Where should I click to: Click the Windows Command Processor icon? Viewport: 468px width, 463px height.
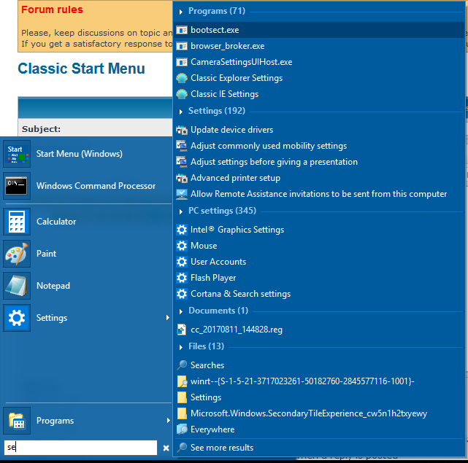[x=17, y=186]
